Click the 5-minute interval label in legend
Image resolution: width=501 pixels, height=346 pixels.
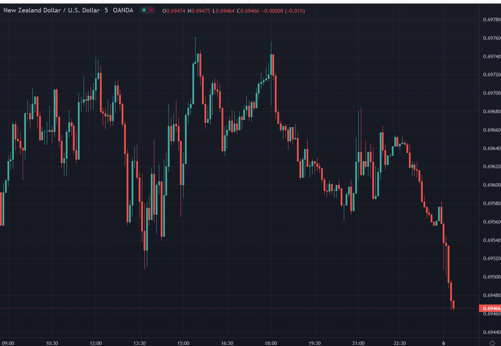(106, 10)
